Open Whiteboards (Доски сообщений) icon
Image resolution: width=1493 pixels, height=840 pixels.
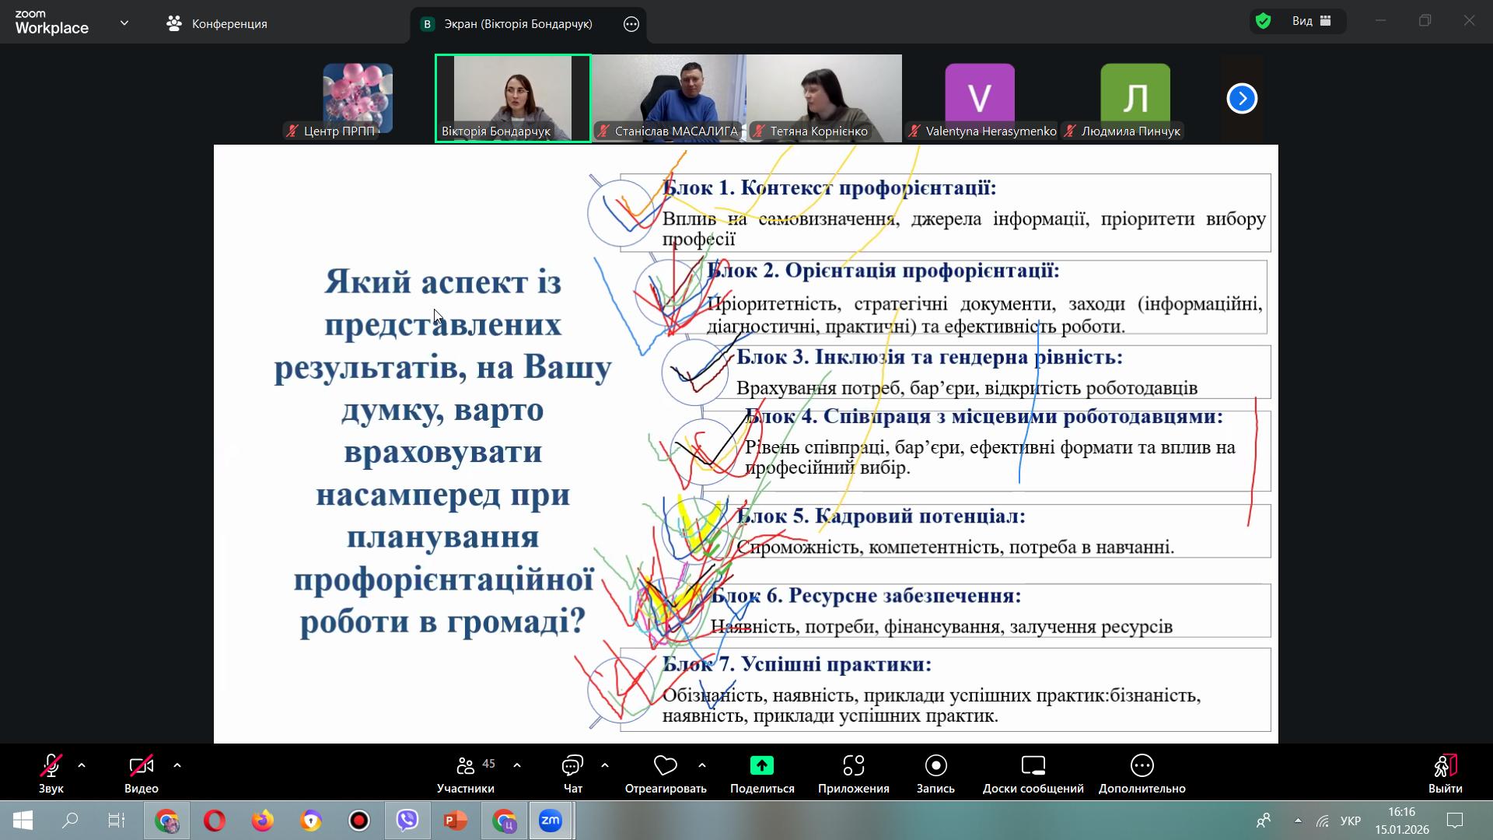(x=1033, y=766)
